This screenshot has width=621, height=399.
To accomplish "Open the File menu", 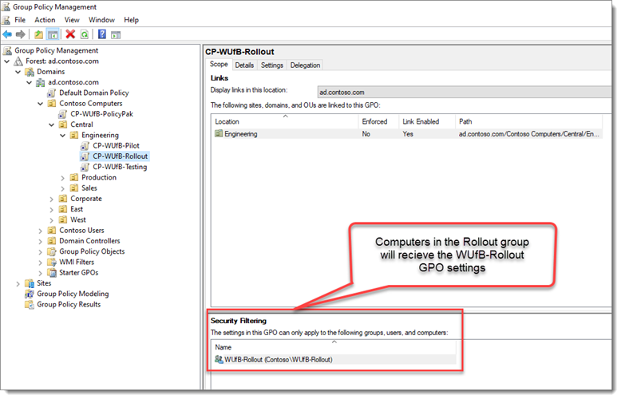I will (20, 20).
